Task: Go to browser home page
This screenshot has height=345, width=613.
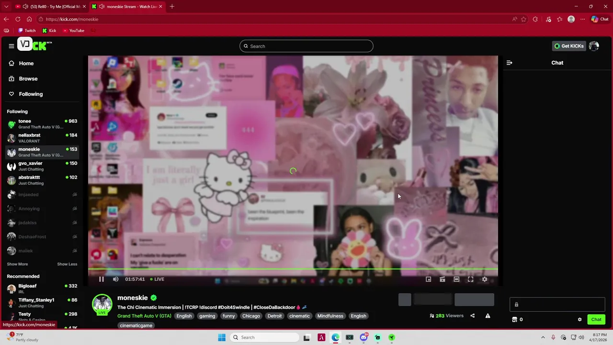Action: point(29,19)
